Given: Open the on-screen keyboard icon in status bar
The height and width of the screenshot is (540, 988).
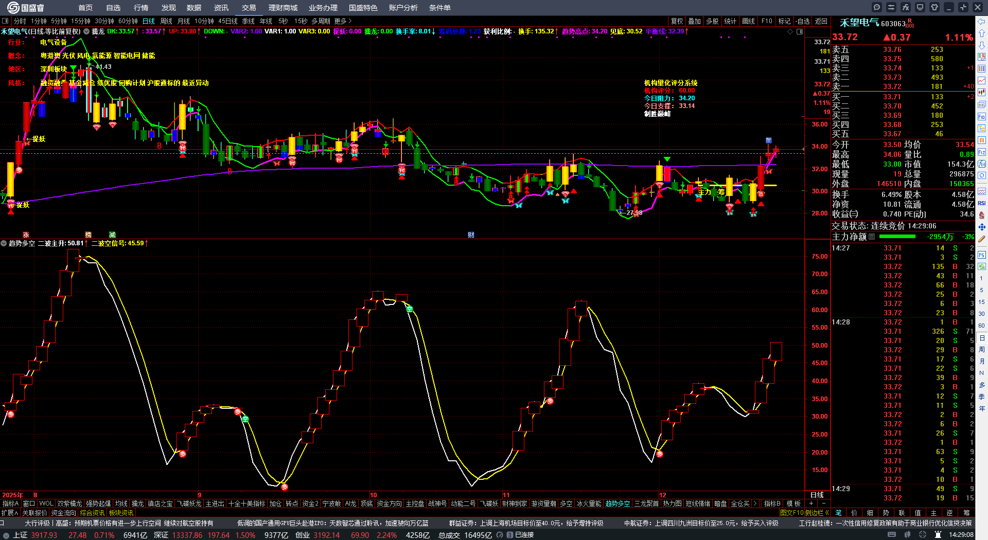Looking at the screenshot, I should pos(892,535).
